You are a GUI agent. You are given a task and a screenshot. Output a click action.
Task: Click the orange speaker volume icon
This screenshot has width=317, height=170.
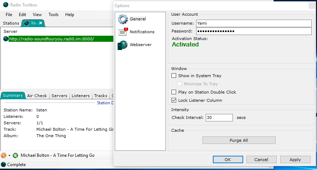click(4, 155)
